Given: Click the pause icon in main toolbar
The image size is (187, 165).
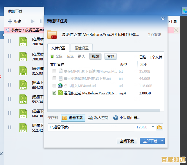Looking at the screenshot, I should point(41,21).
